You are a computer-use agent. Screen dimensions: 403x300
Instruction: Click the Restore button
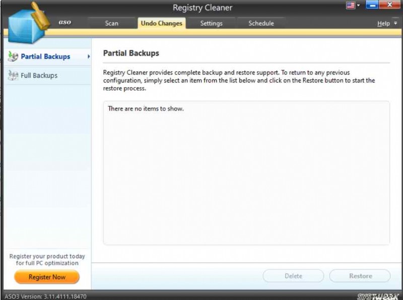tap(360, 276)
